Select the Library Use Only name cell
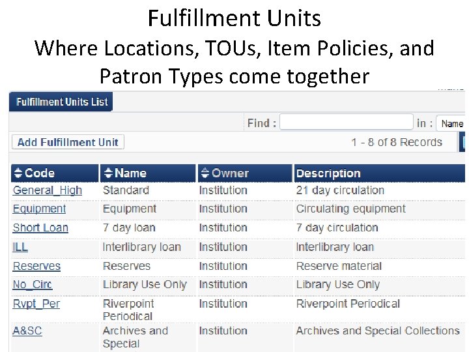 [145, 285]
